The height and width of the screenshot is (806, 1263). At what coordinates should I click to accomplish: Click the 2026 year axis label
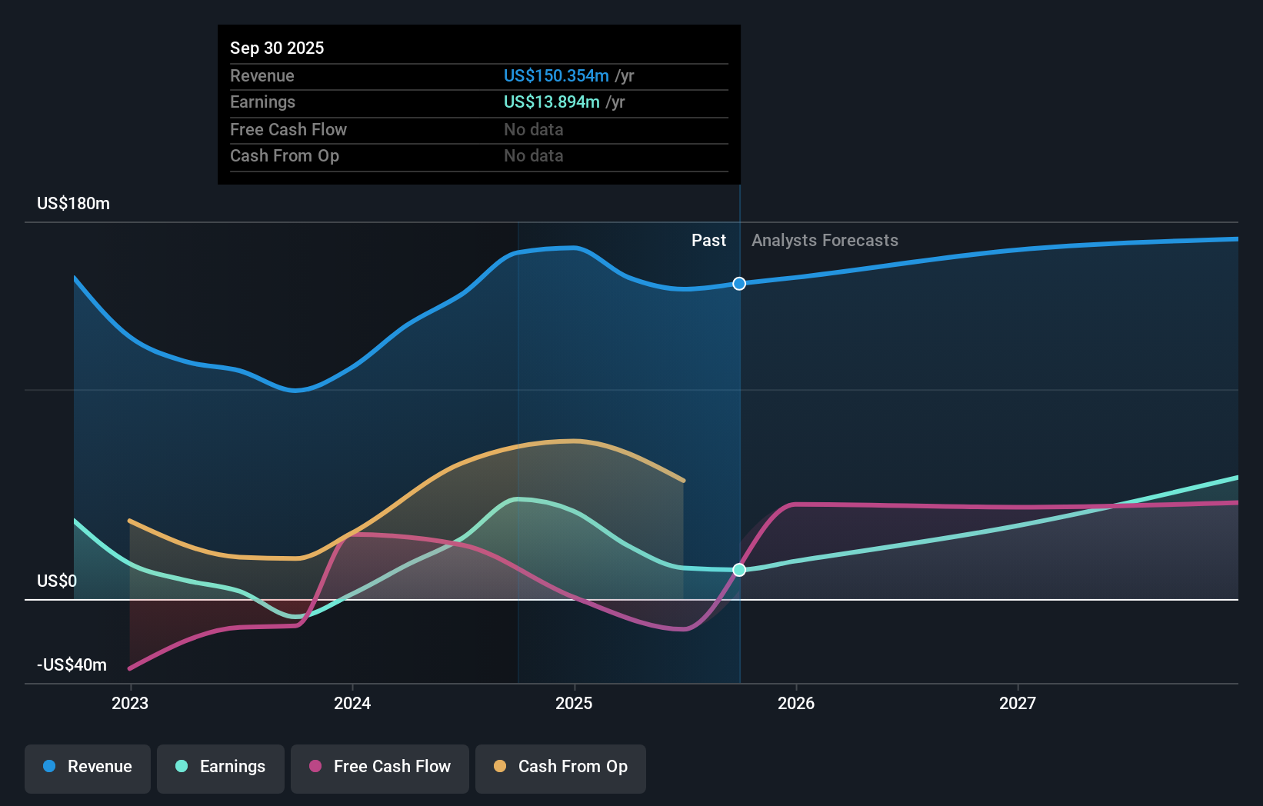pyautogui.click(x=798, y=702)
